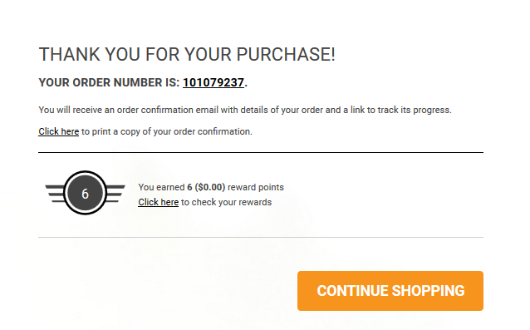This screenshot has height=330, width=530.
Task: Click here to print order confirmation
Action: [x=58, y=131]
